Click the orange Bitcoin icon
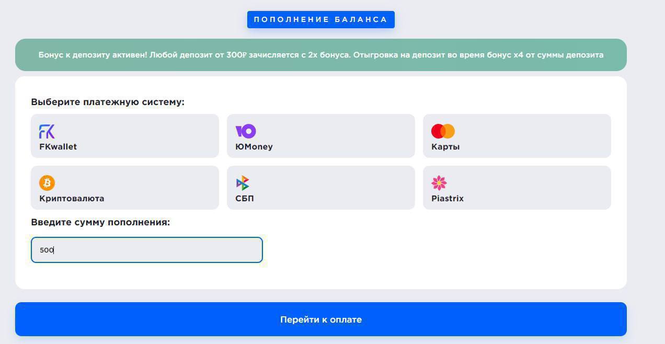The height and width of the screenshot is (344, 665). click(x=47, y=183)
